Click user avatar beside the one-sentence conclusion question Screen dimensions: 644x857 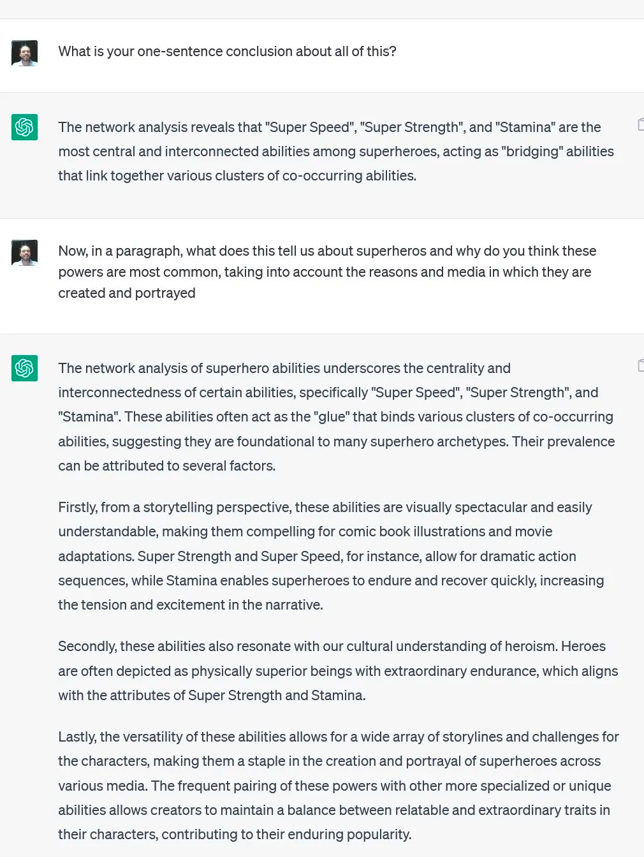24,54
